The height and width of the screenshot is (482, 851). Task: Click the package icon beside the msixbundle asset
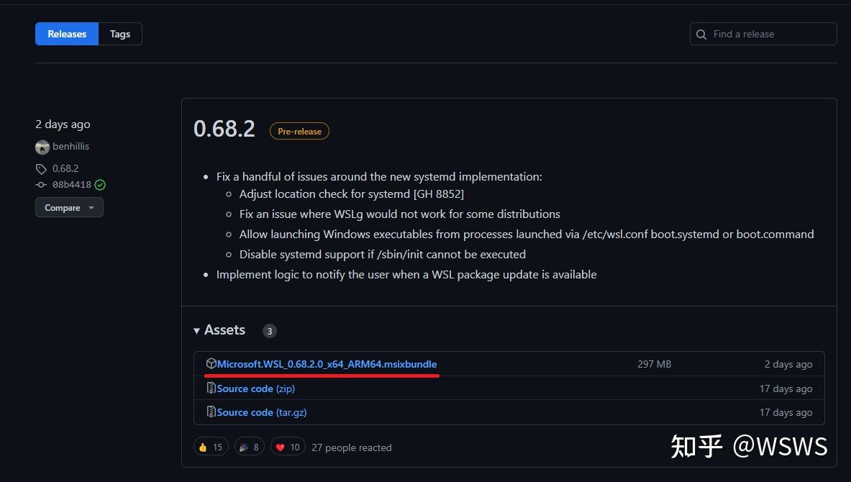click(211, 364)
